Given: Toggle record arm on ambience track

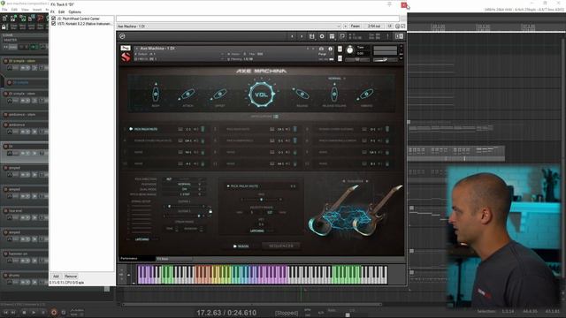Looking at the screenshot, I should [6, 125].
